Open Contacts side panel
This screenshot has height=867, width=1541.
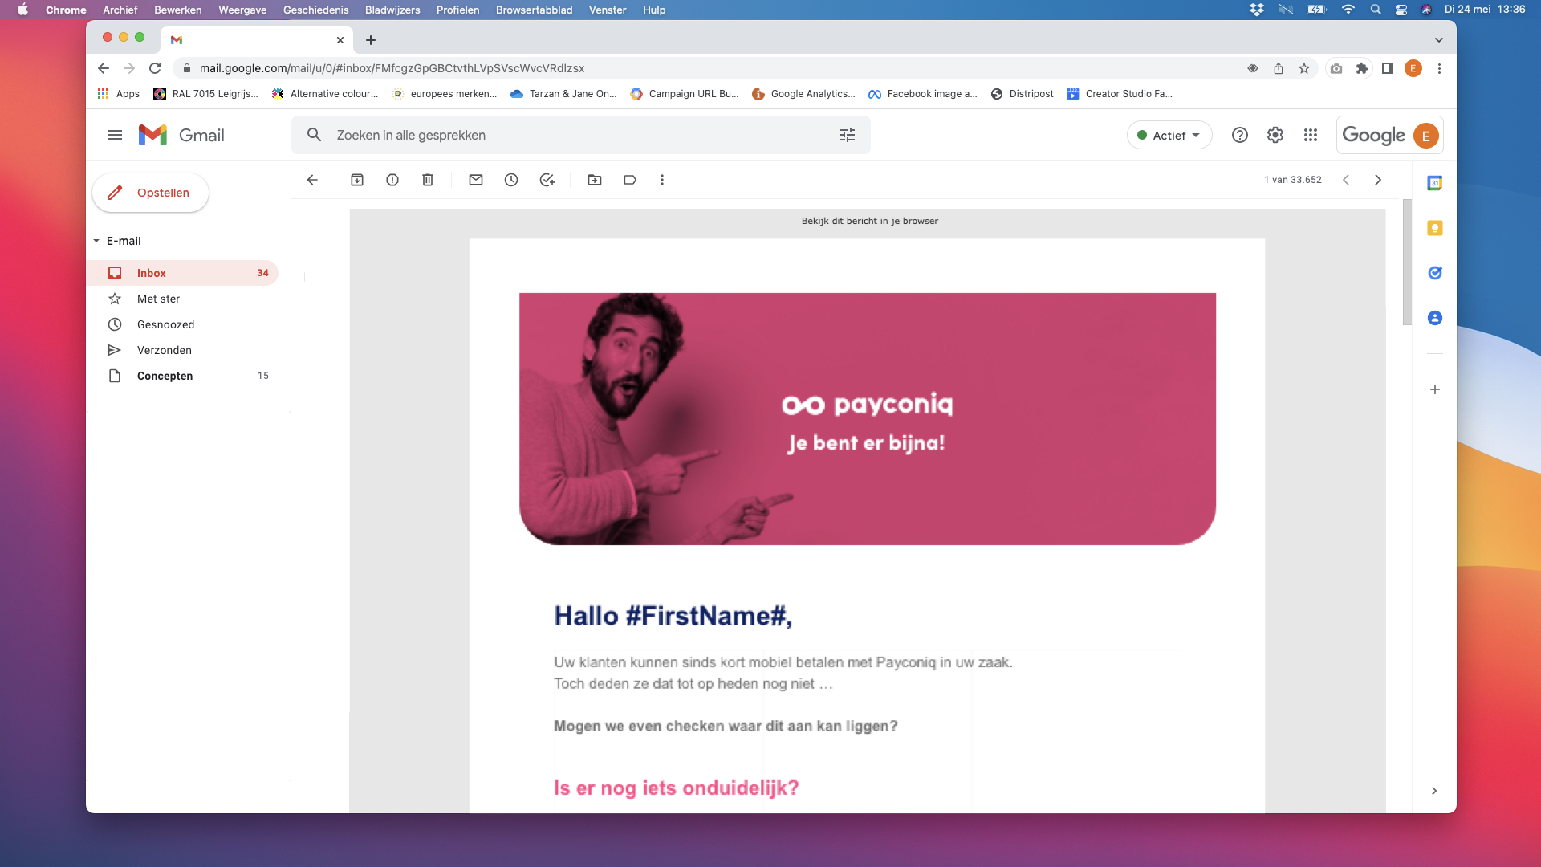pos(1435,318)
